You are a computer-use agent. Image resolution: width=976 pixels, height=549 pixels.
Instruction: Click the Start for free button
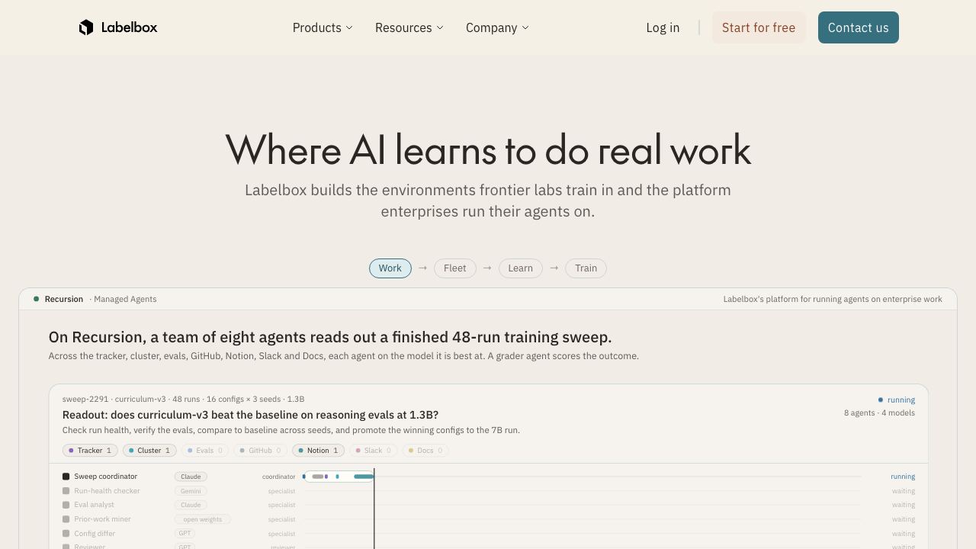tap(759, 27)
